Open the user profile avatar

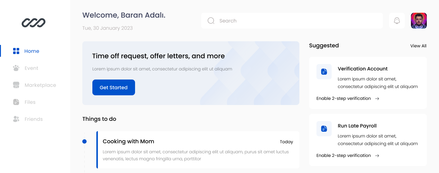pos(419,21)
